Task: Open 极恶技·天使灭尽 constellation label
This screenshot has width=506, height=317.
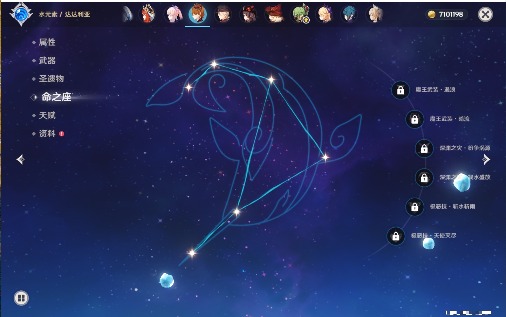Action: pyautogui.click(x=433, y=235)
